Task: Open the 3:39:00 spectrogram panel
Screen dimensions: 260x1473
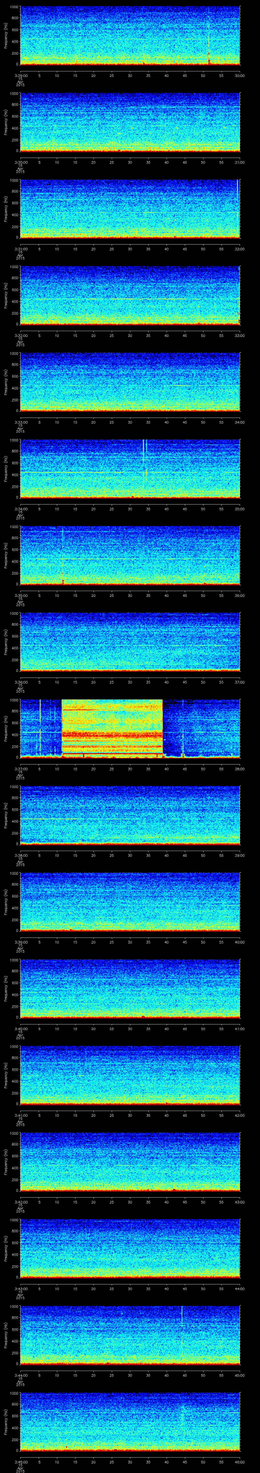Action: point(130,902)
